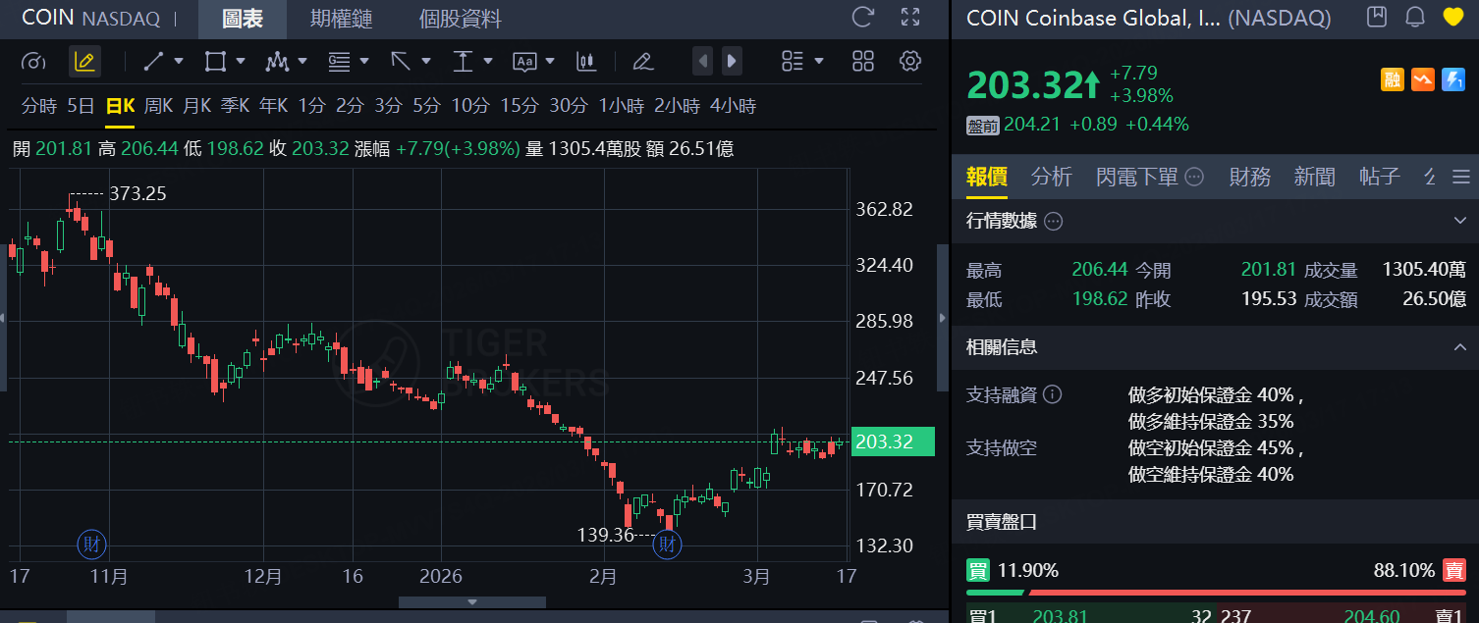Open the 新聞 tab

coord(1315,177)
